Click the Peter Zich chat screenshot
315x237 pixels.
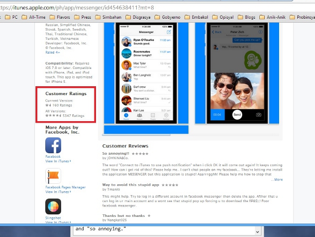(237, 73)
